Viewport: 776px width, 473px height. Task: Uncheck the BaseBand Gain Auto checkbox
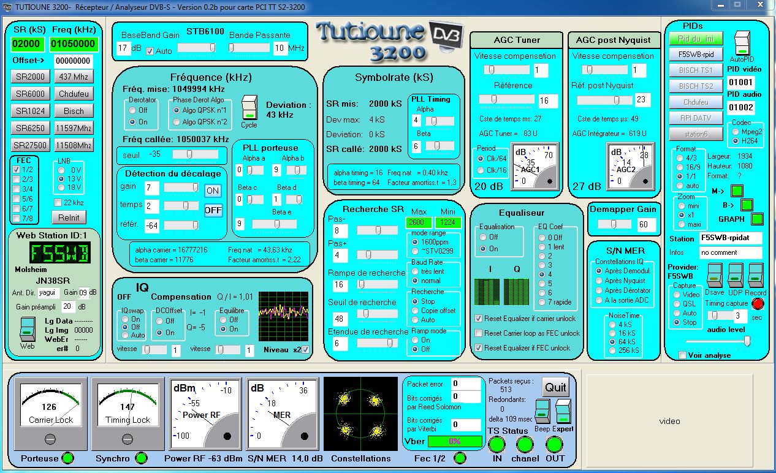(150, 51)
